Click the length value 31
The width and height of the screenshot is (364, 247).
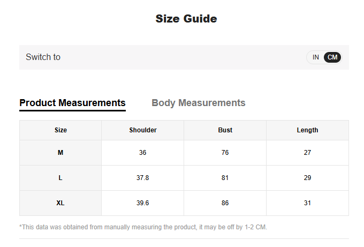point(307,203)
